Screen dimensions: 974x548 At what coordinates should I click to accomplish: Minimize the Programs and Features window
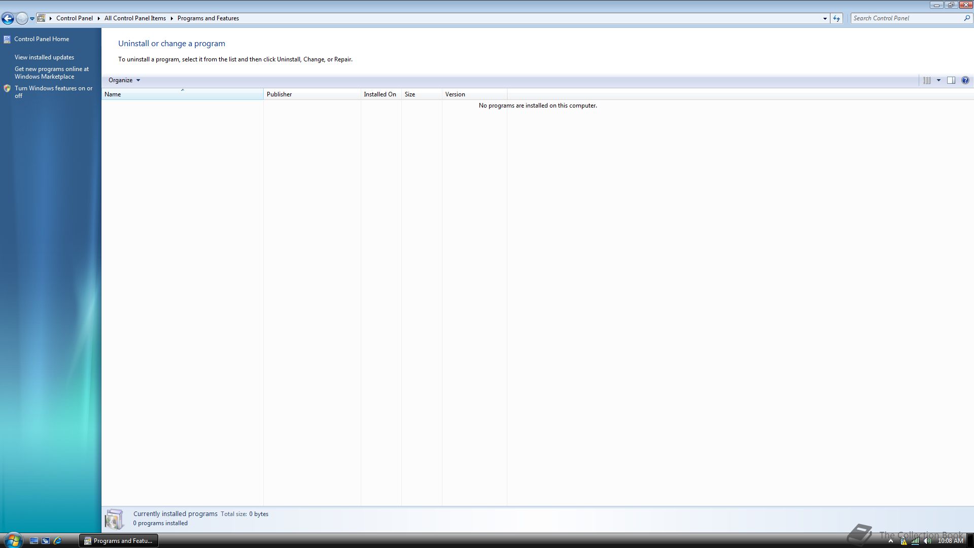936,5
